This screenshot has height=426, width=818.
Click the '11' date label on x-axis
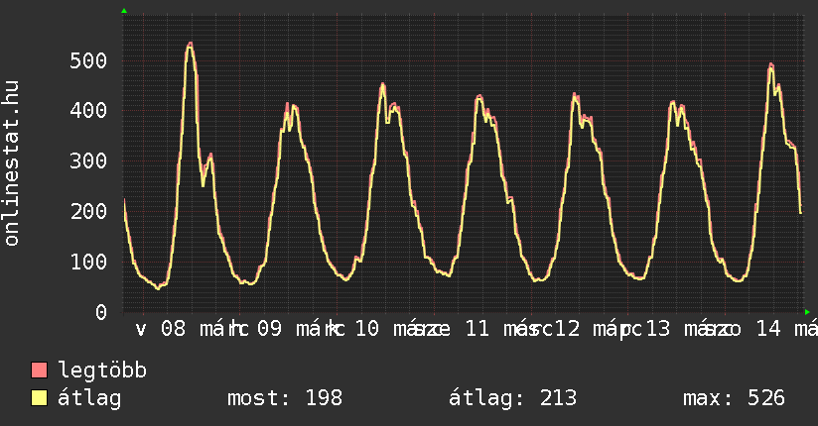pos(477,329)
